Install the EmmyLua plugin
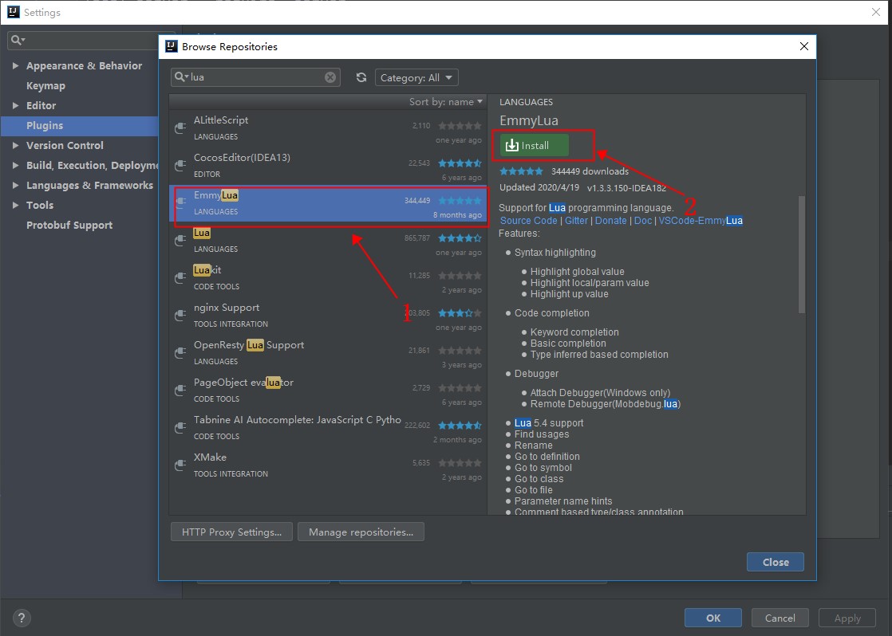The height and width of the screenshot is (636, 892). 535,146
